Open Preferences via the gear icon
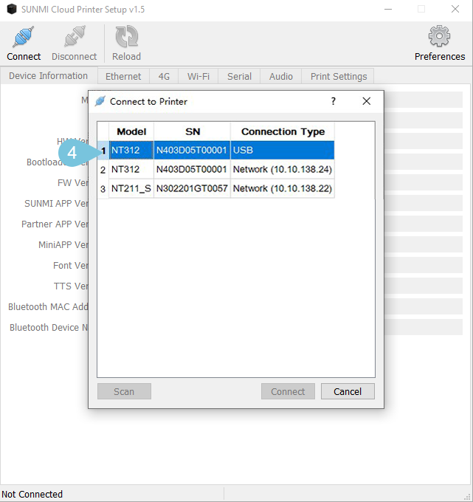 439,36
